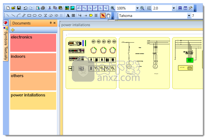Activate the red arrow selection tool

pyautogui.click(x=103, y=15)
